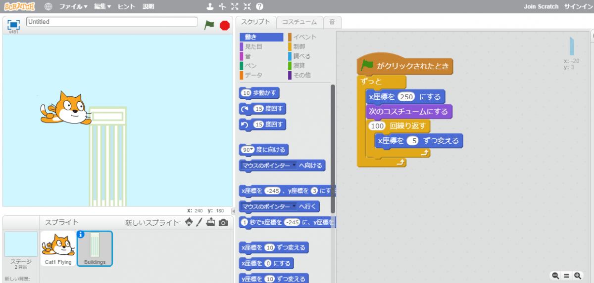The image size is (594, 283).
Task: Toggle full screen presentation mode
Action: [x=13, y=25]
